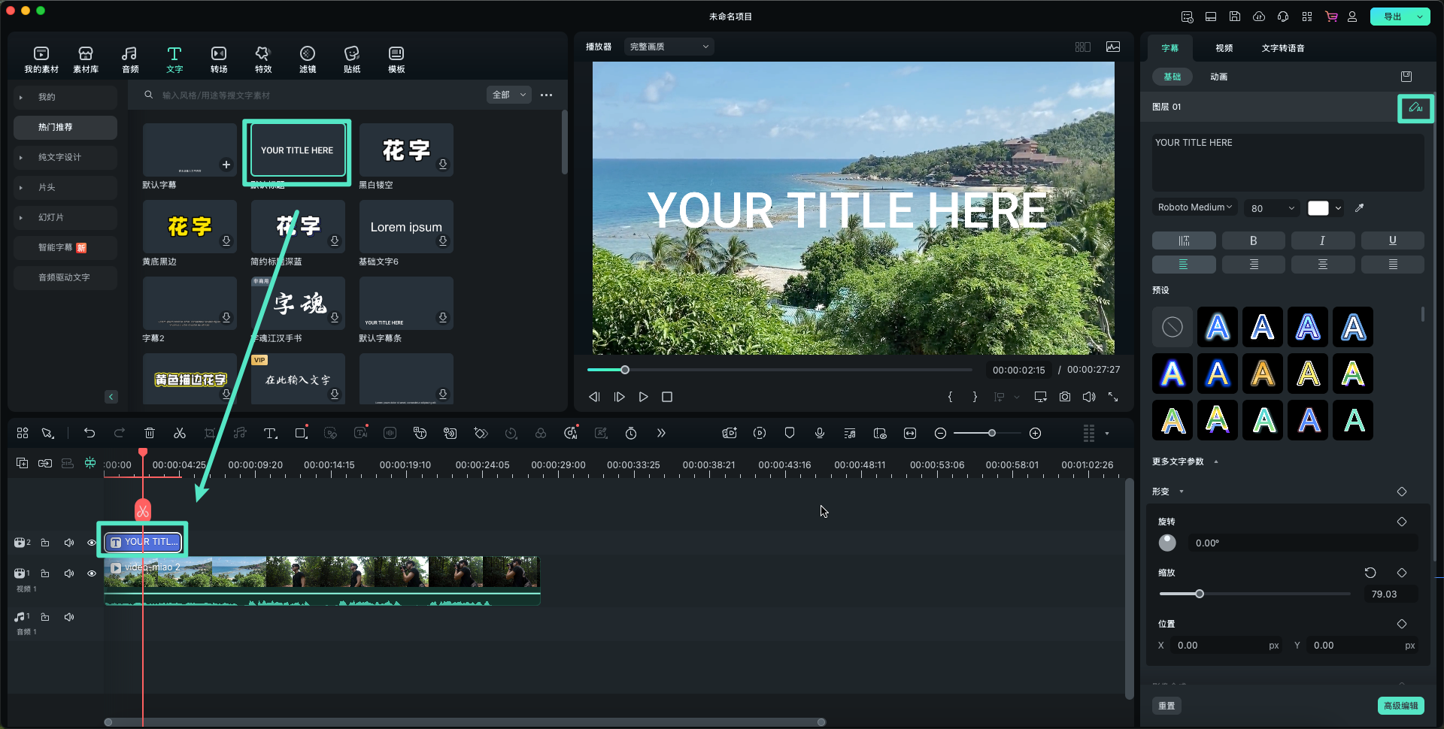Open the 完整画质 quality dropdown

[669, 47]
